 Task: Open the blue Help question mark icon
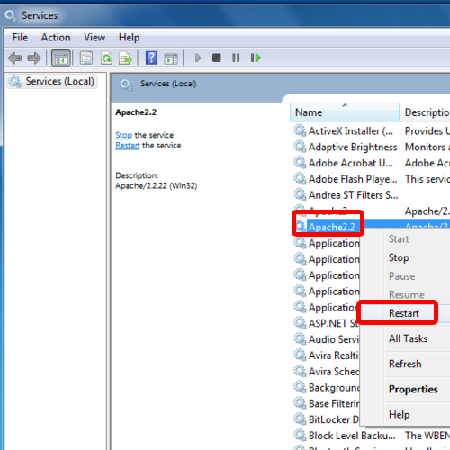[151, 58]
